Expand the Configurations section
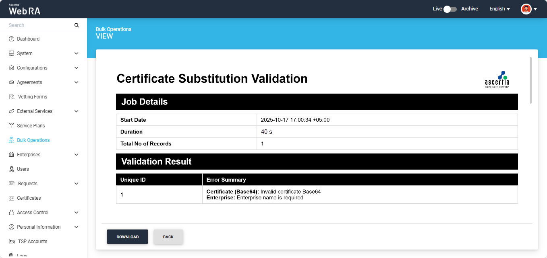This screenshot has width=547, height=258. [x=77, y=68]
